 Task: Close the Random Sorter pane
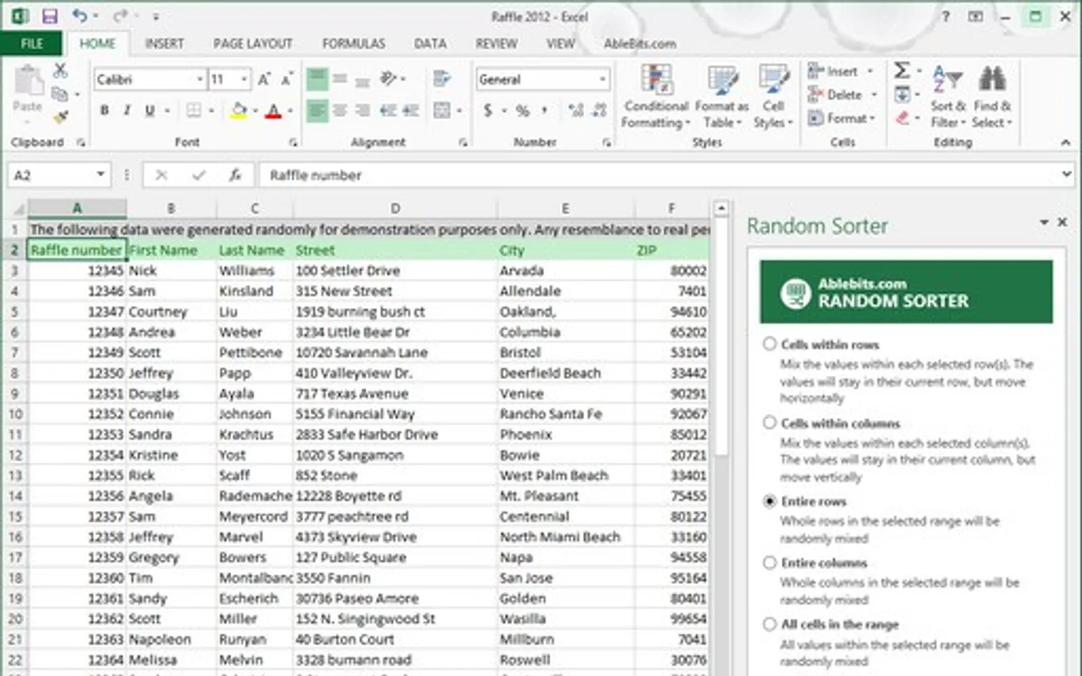coord(1062,222)
